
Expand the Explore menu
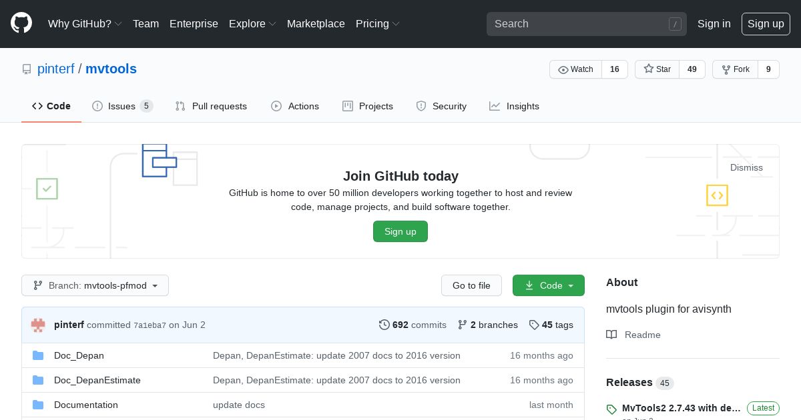point(252,23)
